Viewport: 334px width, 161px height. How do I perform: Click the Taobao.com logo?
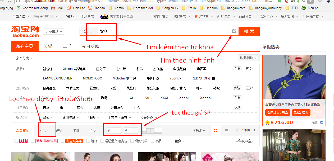pos(25,31)
